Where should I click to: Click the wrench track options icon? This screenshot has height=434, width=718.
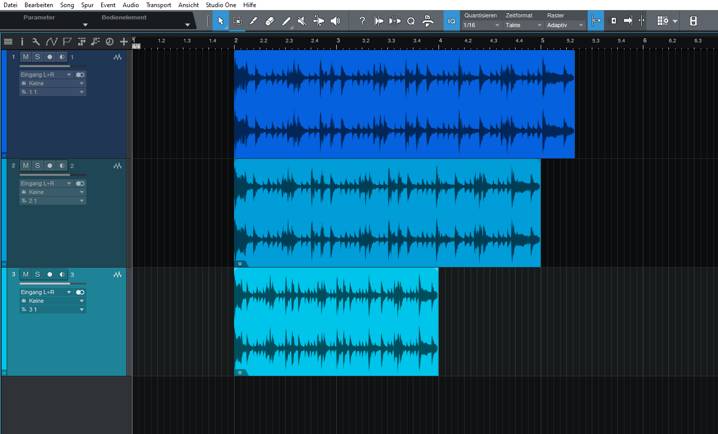(x=36, y=42)
